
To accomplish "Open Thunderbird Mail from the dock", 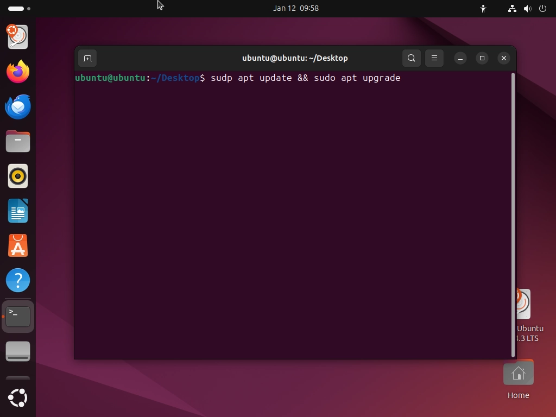I will coord(18,106).
